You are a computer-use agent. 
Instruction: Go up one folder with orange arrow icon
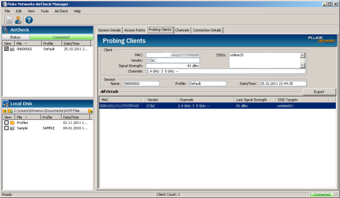point(5,111)
